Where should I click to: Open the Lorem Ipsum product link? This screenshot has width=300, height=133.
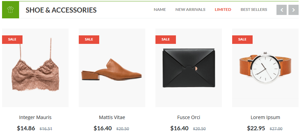tap(265, 117)
